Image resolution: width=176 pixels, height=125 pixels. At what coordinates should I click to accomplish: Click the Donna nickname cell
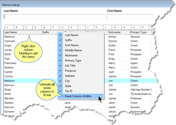click(119, 41)
